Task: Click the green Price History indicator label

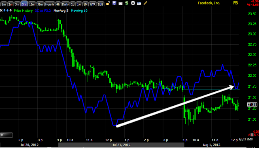Action: point(23,11)
